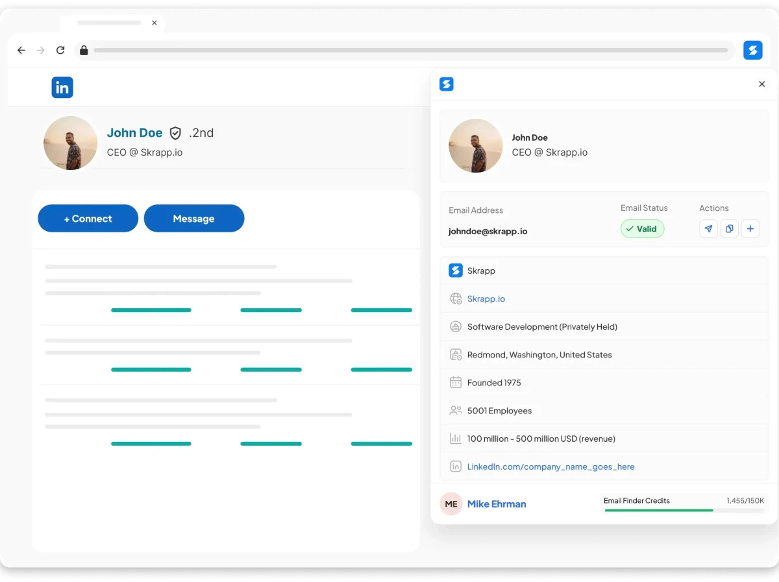Click the people icon beside employees

456,411
